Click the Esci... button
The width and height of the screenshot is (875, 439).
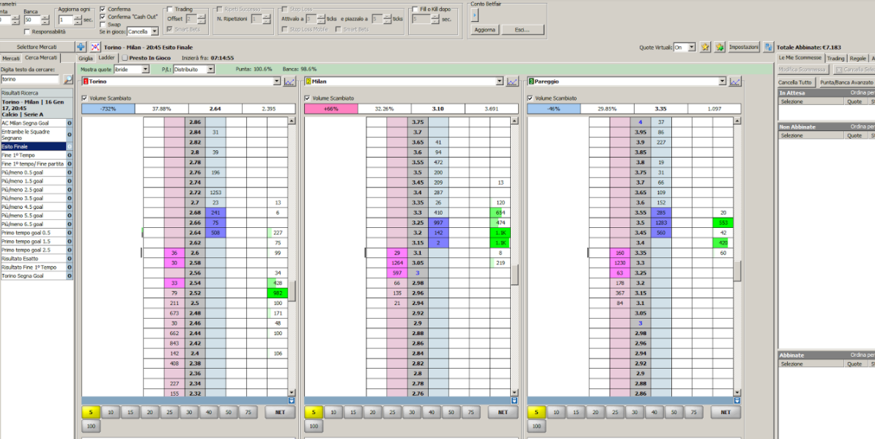coord(523,29)
